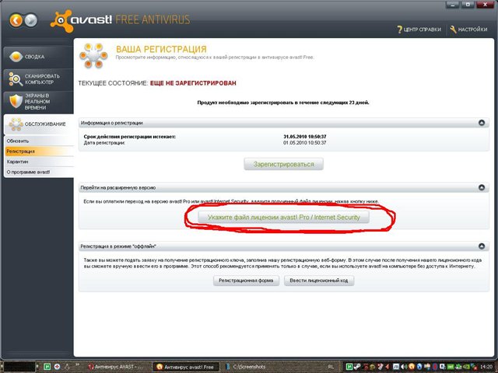The image size is (498, 373).
Task: Open Экраны в реальном времени section
Action: point(38,102)
